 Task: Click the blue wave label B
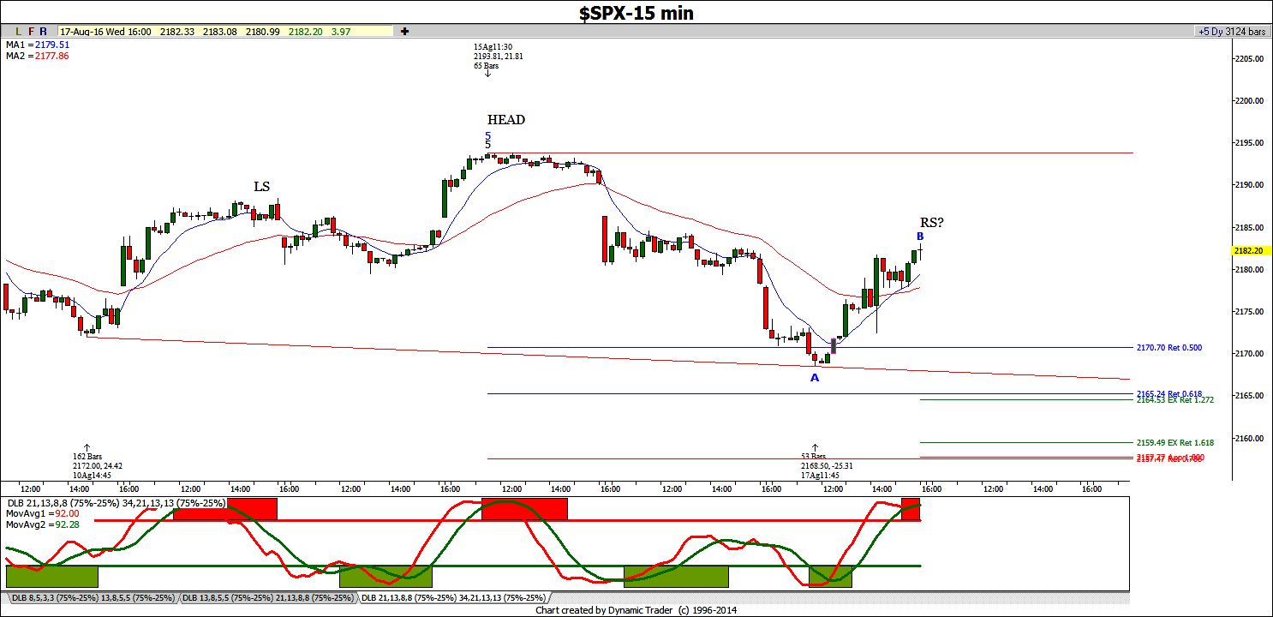920,236
